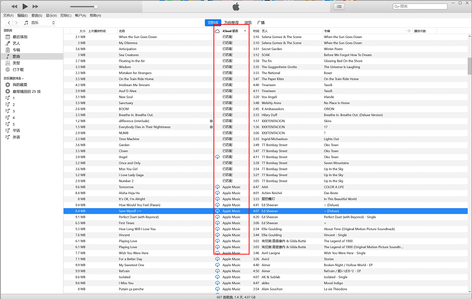The height and width of the screenshot is (299, 472).
Task: Switch to the 为你推荐 tab
Action: tap(231, 23)
